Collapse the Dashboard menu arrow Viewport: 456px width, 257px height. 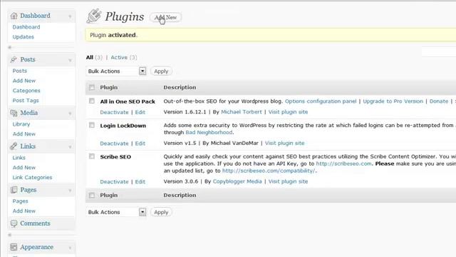pyautogui.click(x=70, y=16)
